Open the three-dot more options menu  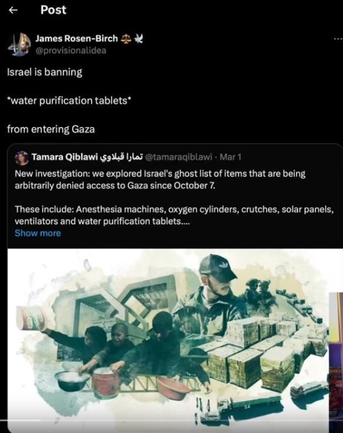click(x=338, y=39)
